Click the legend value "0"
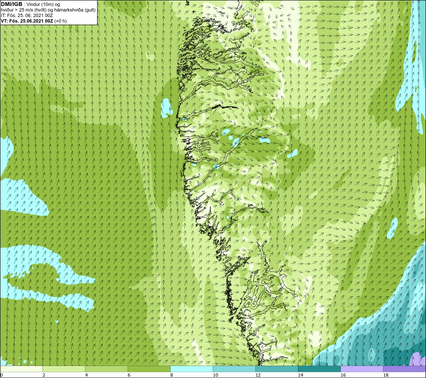Viewport: 426px width, 378px height. [x=1, y=375]
